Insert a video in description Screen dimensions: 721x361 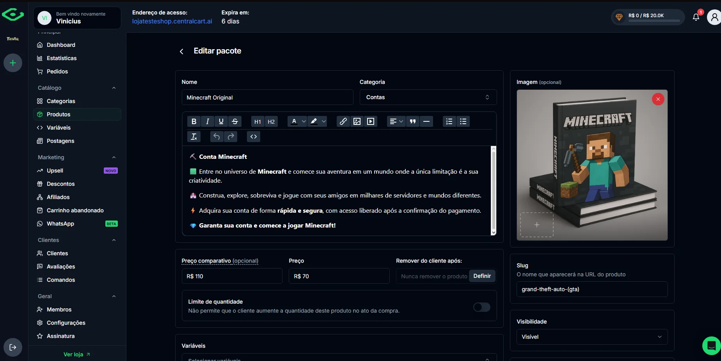(371, 121)
